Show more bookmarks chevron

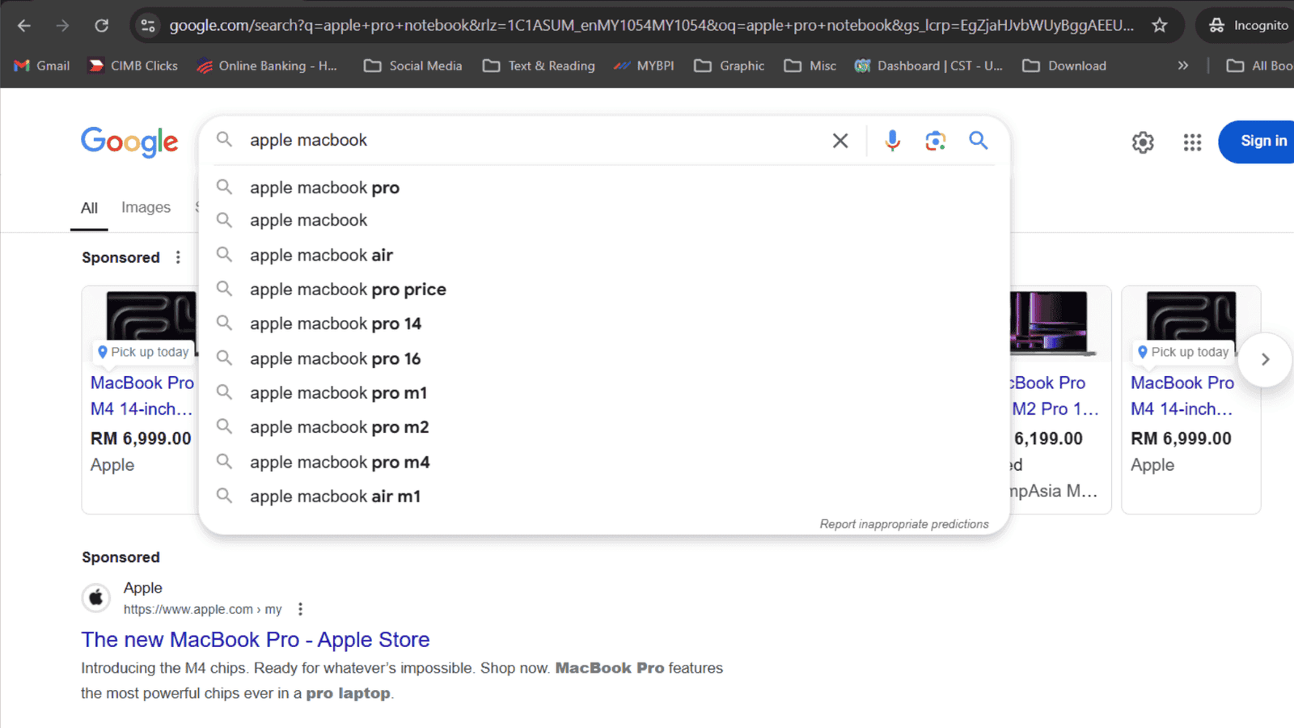point(1183,66)
